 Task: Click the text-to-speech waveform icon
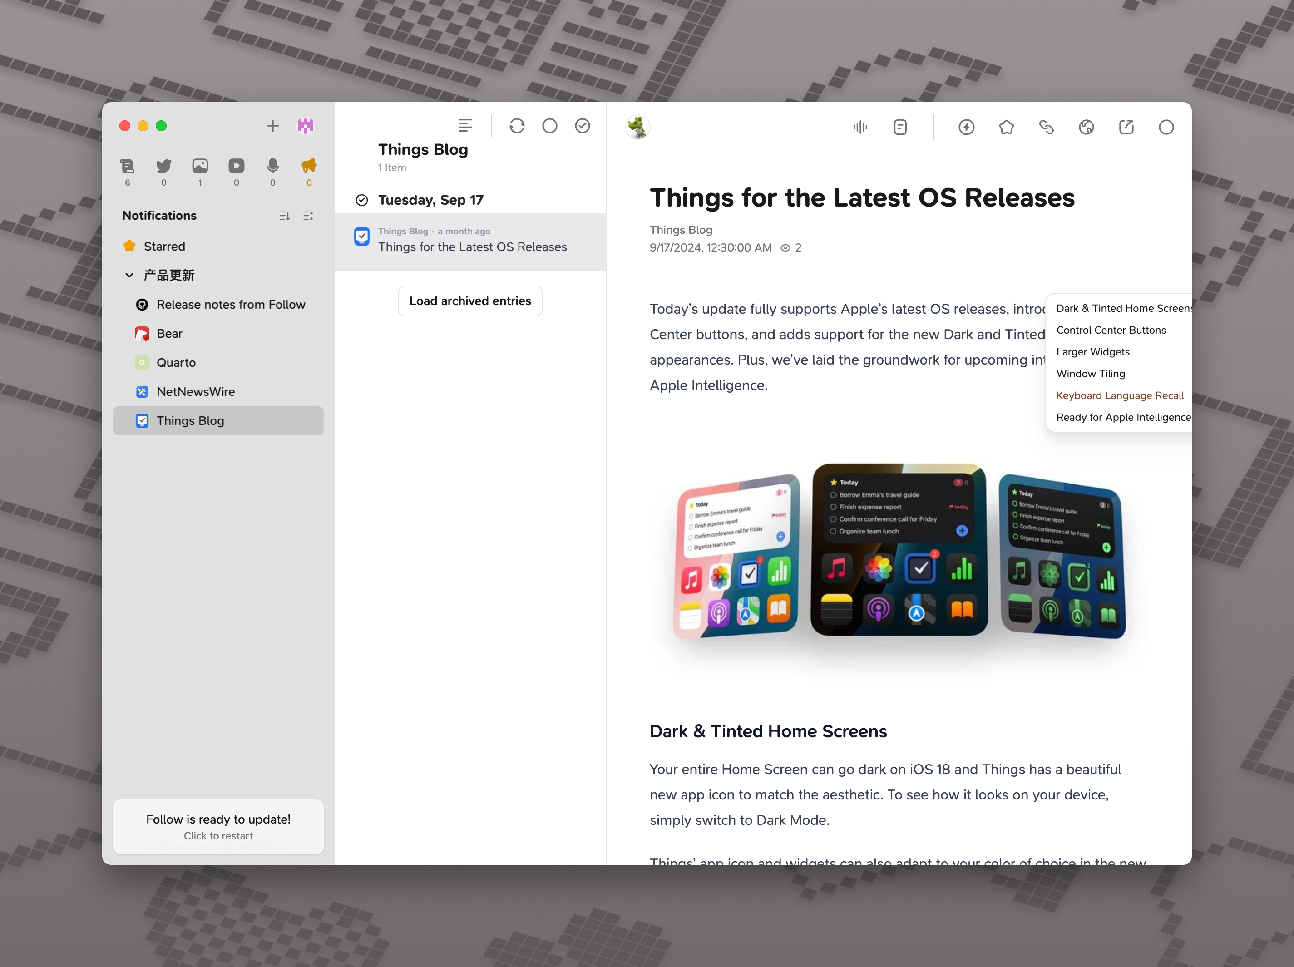coord(860,127)
